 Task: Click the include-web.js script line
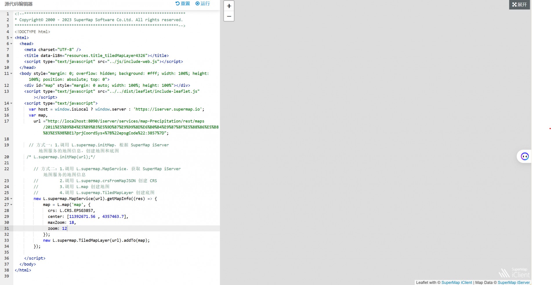pyautogui.click(x=104, y=62)
